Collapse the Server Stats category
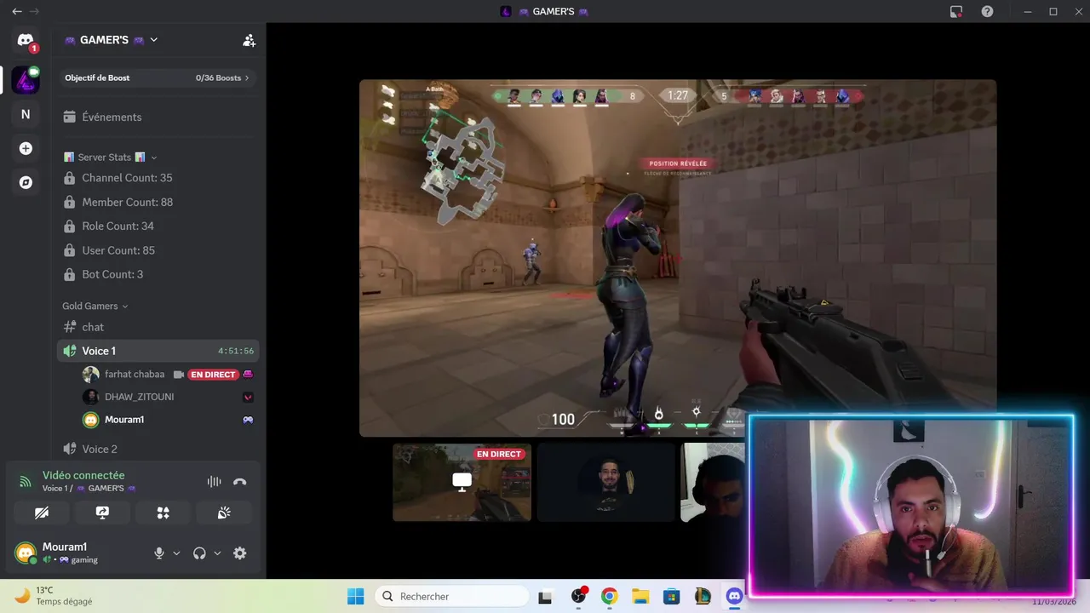 tap(110, 157)
